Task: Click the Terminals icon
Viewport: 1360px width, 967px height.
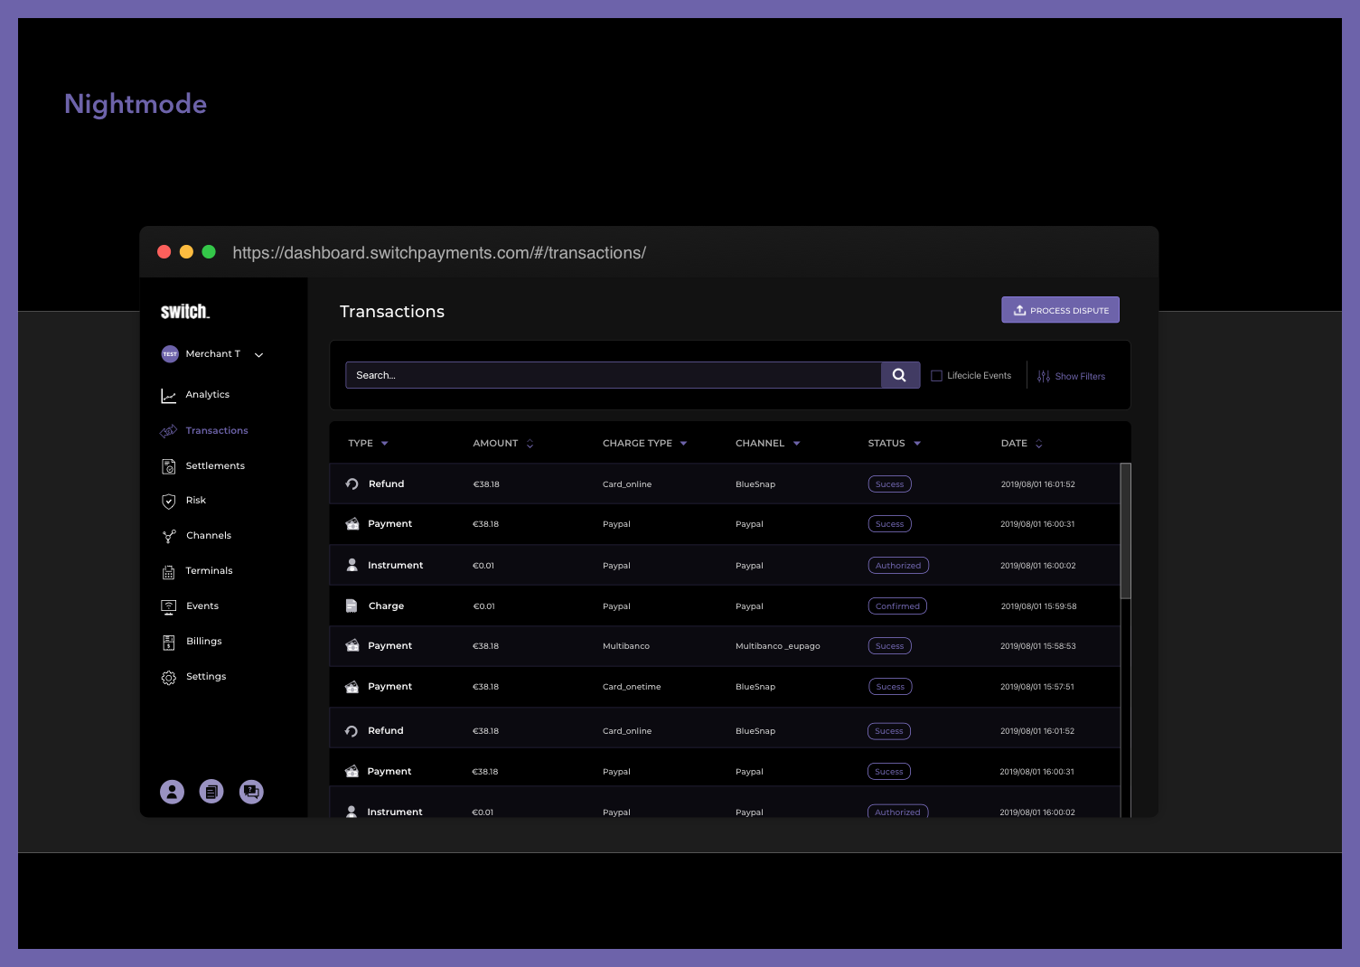Action: [168, 572]
